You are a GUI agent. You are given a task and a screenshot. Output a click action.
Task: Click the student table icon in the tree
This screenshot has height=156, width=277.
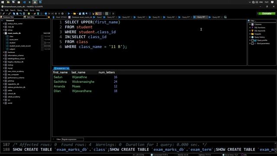pyautogui.click(x=7, y=43)
